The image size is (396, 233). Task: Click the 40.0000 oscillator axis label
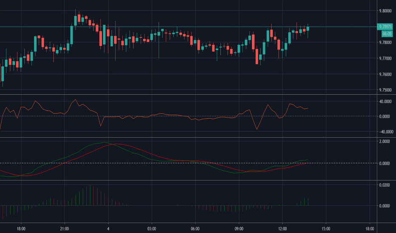(385, 102)
